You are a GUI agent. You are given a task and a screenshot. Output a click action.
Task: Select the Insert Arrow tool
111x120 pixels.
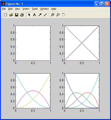click(40, 15)
